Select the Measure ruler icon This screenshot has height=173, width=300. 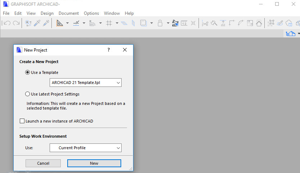(x=184, y=23)
